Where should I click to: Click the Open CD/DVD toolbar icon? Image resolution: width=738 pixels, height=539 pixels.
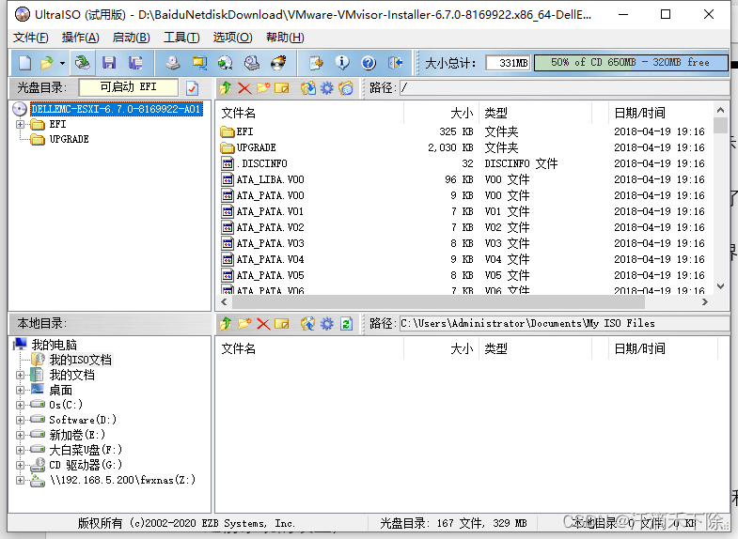83,63
